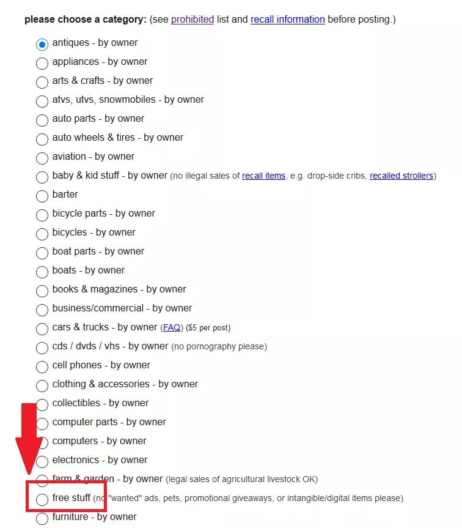Select electronics - by owner radio button
The image size is (462, 528).
coord(42,461)
